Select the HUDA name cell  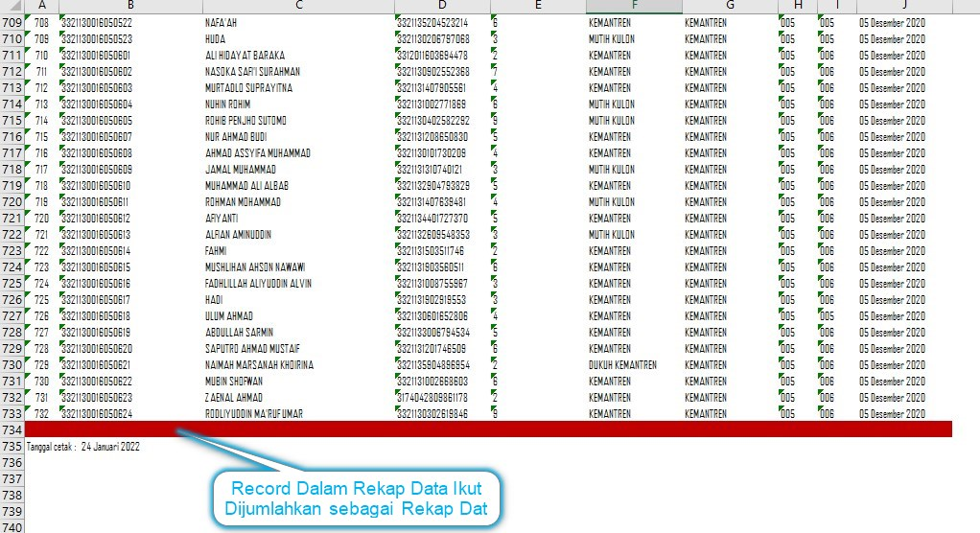point(299,38)
